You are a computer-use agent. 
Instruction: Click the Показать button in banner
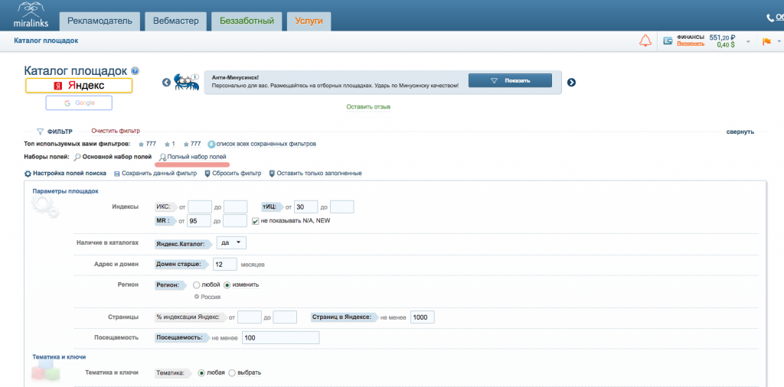[510, 80]
